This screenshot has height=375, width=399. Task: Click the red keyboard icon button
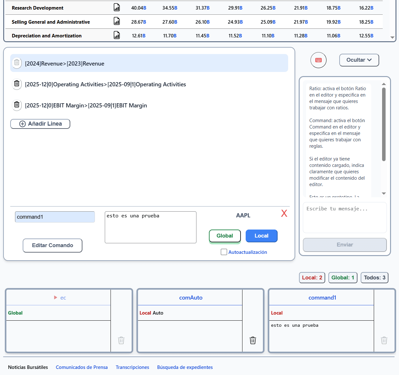coord(318,60)
